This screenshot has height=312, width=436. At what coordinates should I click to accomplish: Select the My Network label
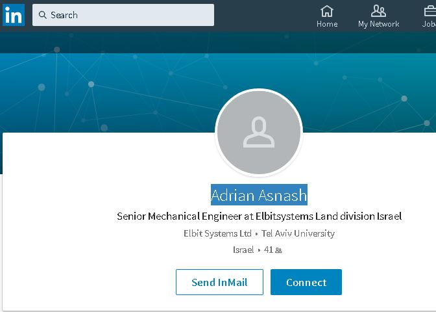(378, 24)
